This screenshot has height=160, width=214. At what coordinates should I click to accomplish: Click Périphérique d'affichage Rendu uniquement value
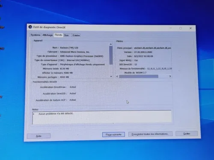pyautogui.click(x=82, y=64)
